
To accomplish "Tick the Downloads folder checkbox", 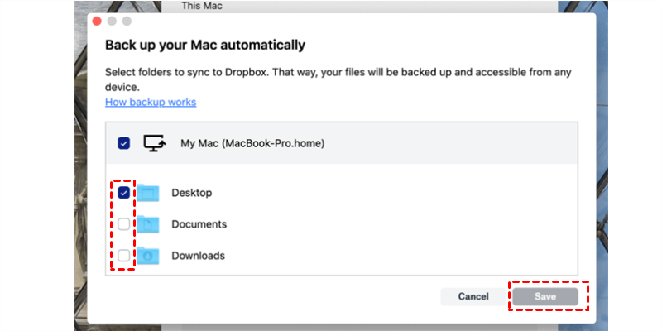I will tap(124, 256).
